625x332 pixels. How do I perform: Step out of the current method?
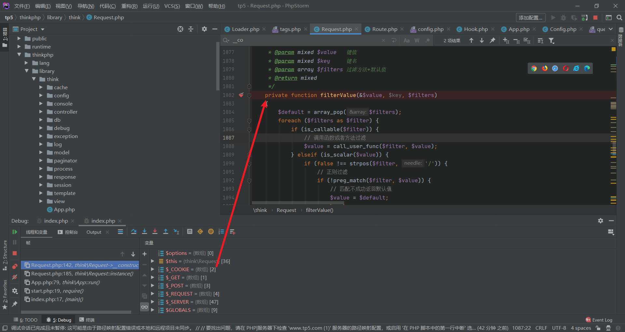(166, 232)
